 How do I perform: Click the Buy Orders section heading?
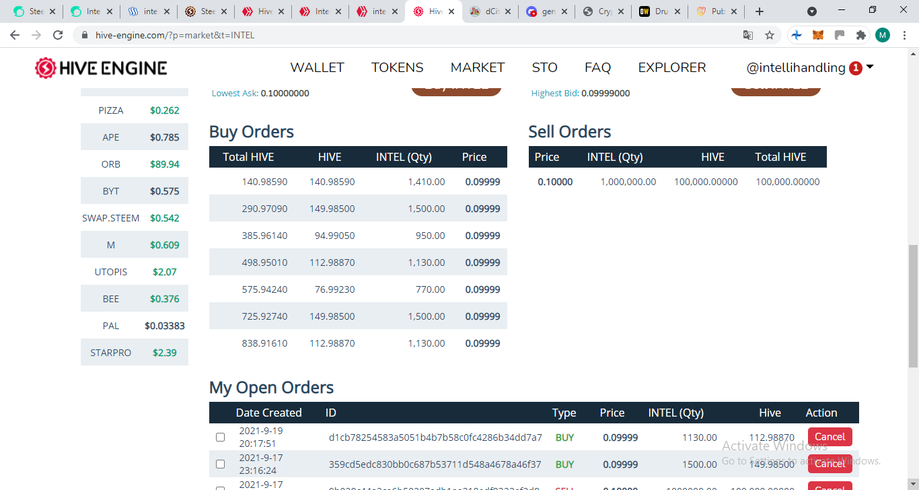(x=252, y=132)
